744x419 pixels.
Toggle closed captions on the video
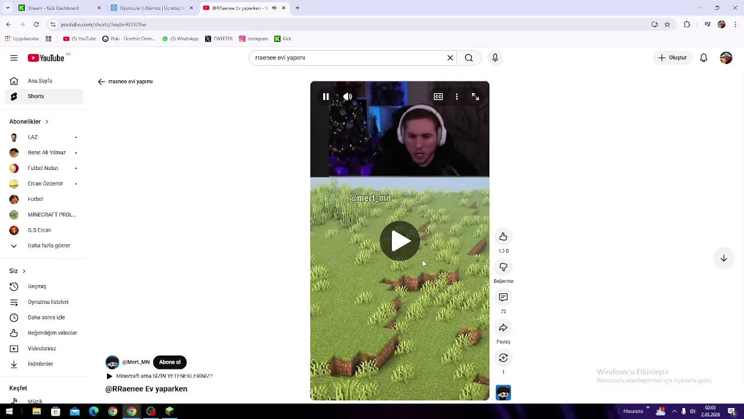[438, 97]
